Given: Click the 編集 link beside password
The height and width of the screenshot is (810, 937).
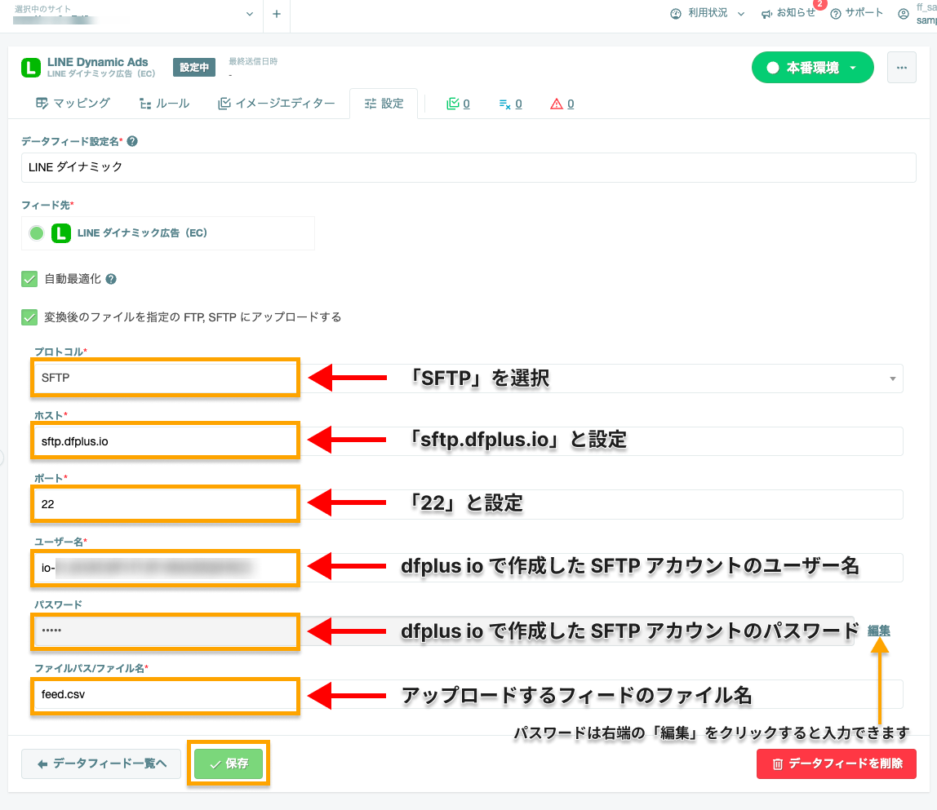Looking at the screenshot, I should (878, 631).
